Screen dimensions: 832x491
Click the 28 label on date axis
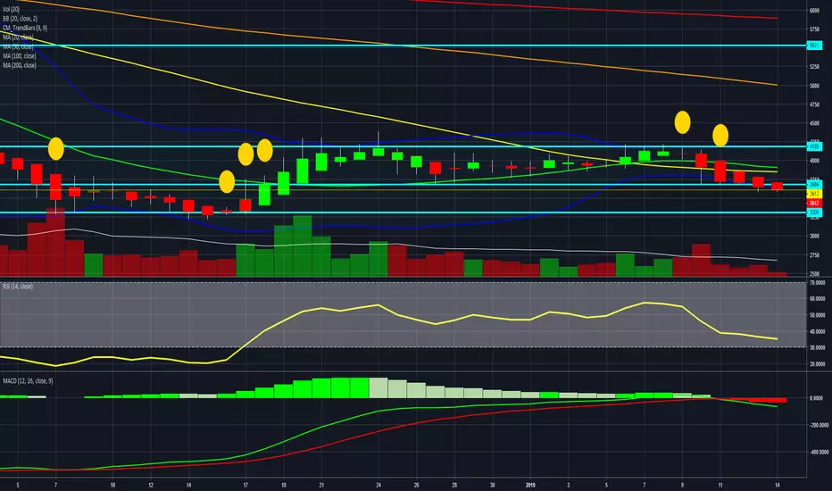(454, 485)
